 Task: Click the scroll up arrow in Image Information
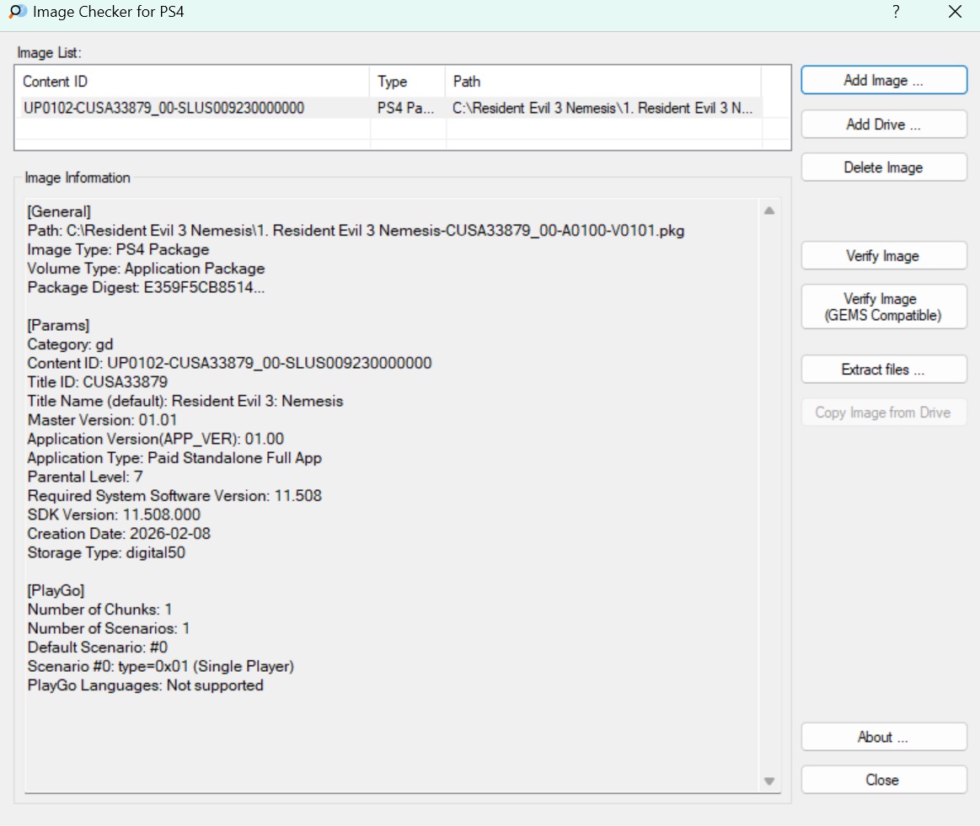[769, 211]
